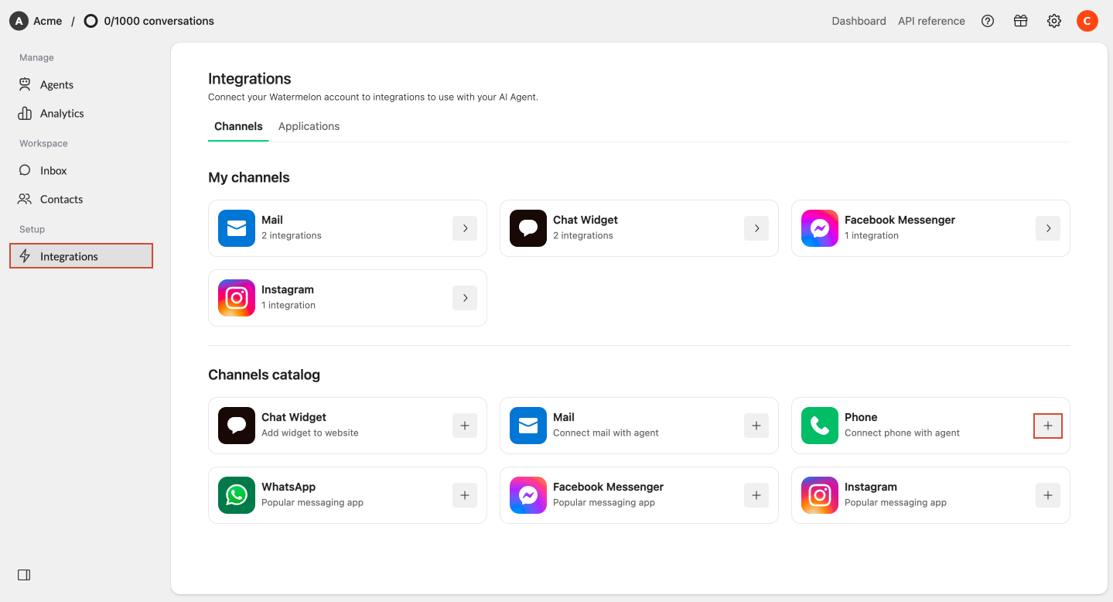Viewport: 1113px width, 602px height.
Task: Add Chat Widget from Channels catalog
Action: point(465,426)
